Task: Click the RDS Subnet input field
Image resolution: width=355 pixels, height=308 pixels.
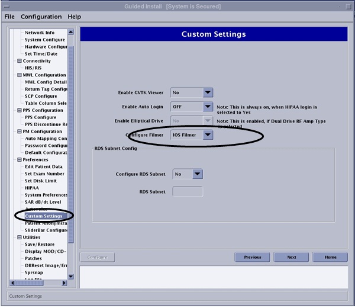Action: tap(188, 191)
